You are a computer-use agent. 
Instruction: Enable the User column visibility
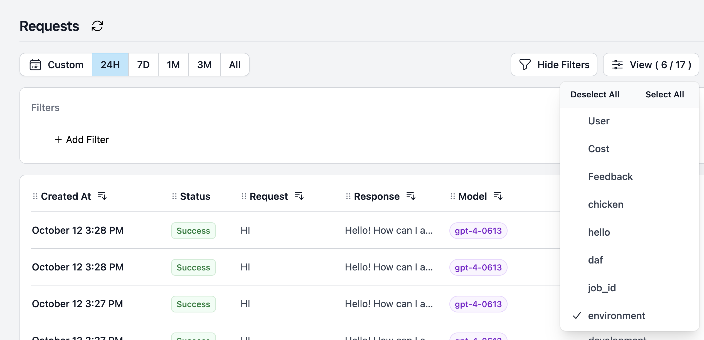[x=598, y=121]
